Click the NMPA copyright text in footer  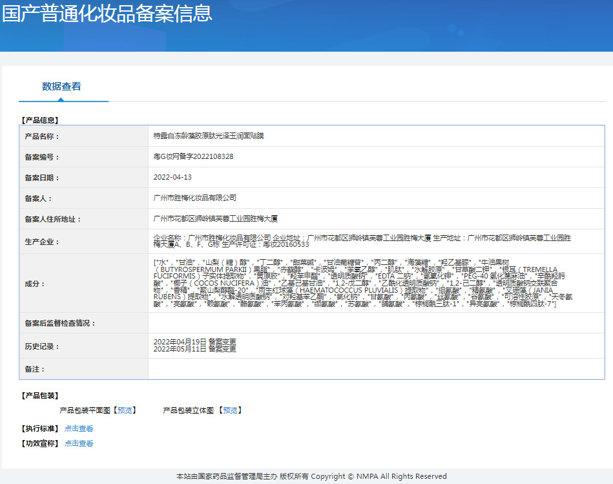point(306,476)
